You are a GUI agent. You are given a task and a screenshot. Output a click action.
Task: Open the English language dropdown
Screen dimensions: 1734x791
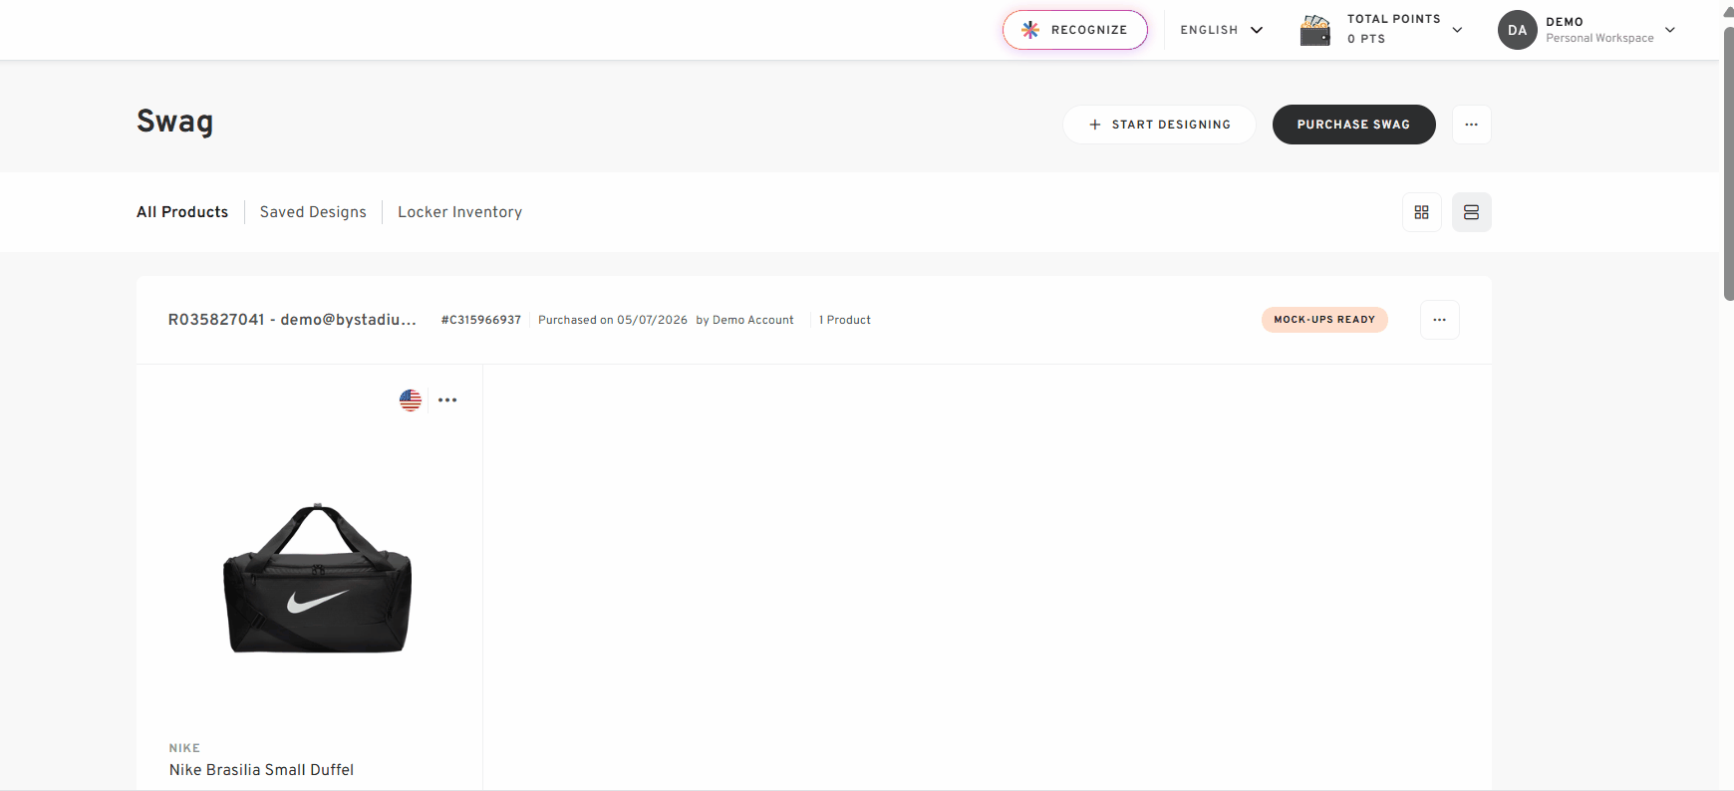[x=1222, y=30]
